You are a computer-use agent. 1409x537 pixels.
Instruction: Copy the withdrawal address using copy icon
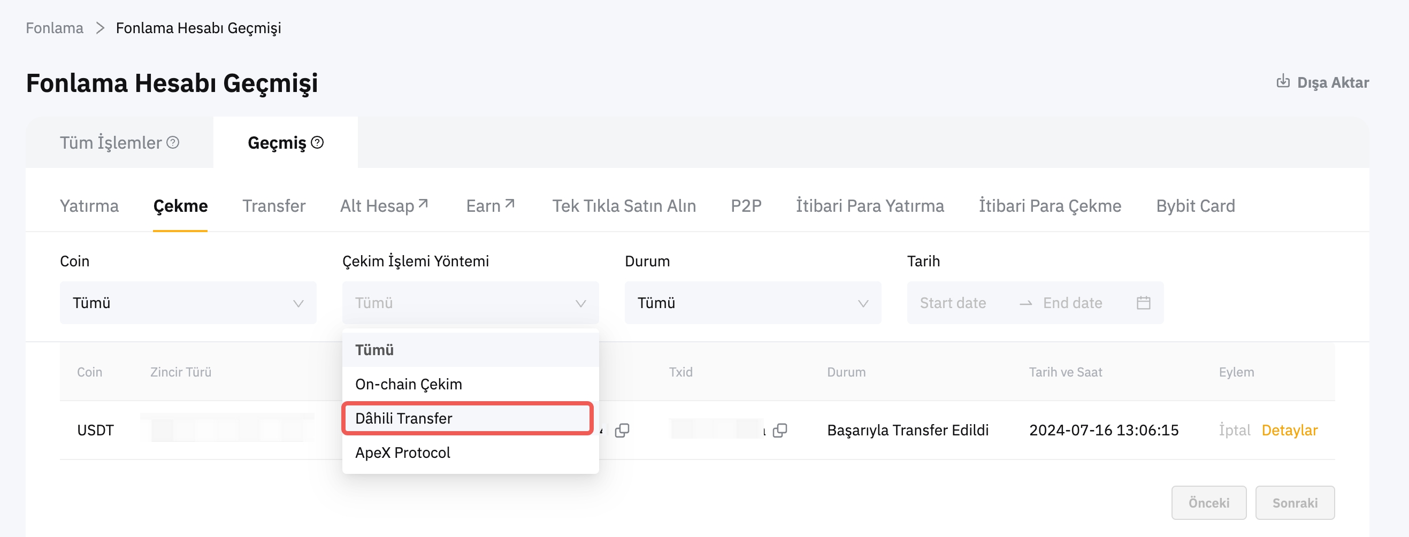[622, 431]
